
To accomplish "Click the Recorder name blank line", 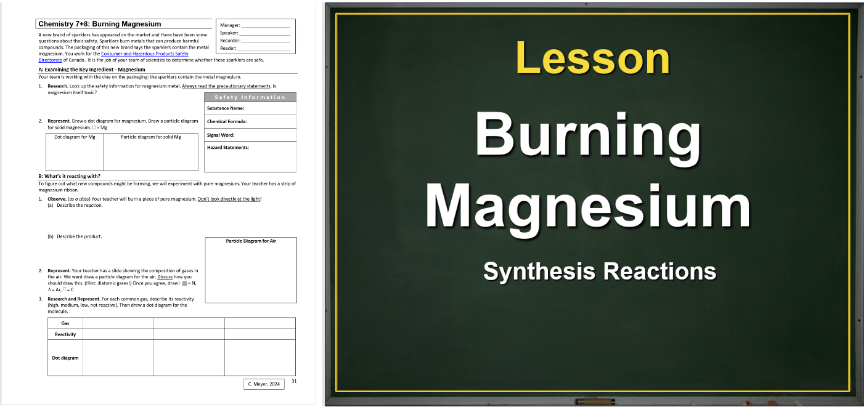I will tap(266, 41).
